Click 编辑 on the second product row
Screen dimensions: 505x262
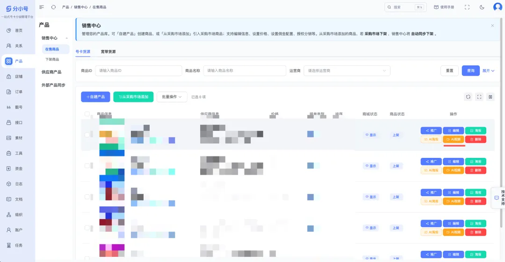453,162
